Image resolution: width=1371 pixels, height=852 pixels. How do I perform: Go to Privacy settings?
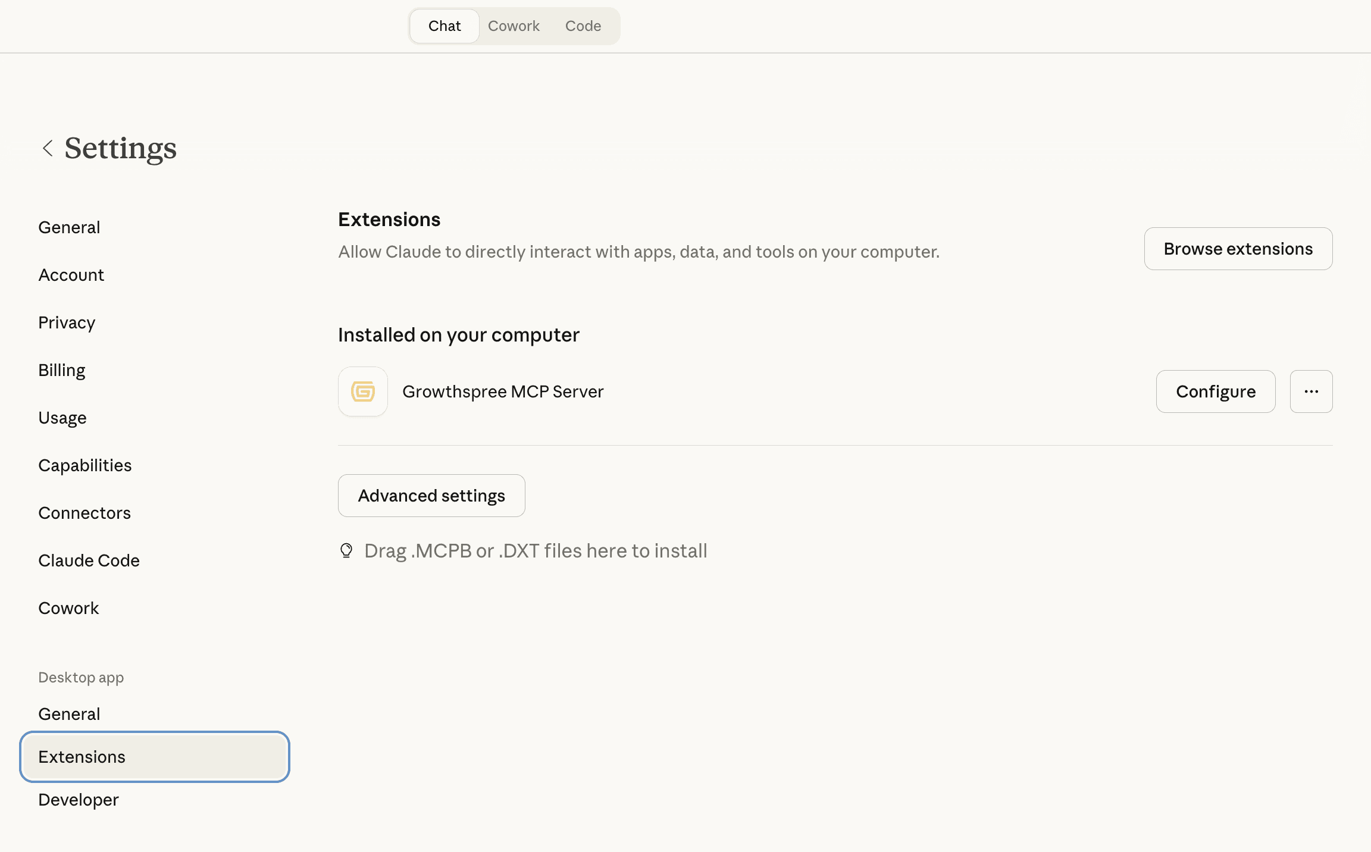pos(67,322)
